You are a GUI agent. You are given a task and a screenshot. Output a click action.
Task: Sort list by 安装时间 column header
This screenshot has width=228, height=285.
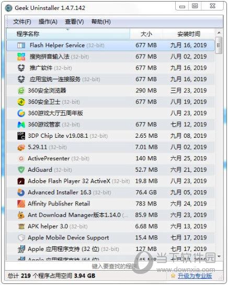click(x=189, y=34)
